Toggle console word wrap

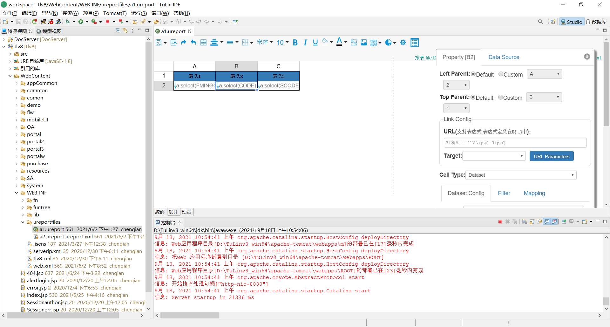click(539, 221)
